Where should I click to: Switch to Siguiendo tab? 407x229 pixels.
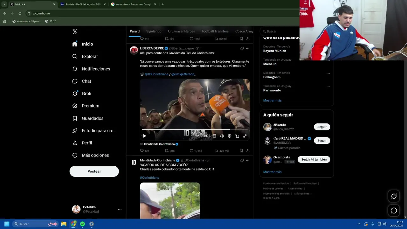[154, 31]
